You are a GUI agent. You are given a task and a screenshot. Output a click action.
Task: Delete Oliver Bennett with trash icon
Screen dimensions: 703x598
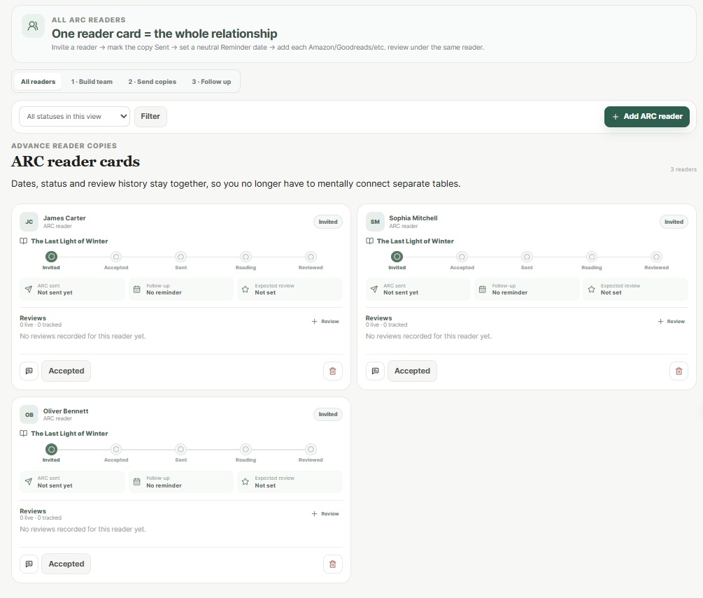333,564
